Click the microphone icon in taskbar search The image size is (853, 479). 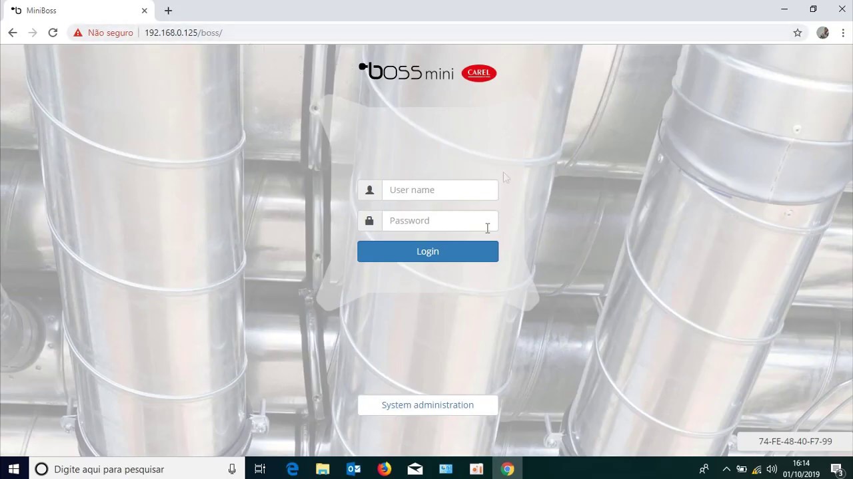(232, 469)
